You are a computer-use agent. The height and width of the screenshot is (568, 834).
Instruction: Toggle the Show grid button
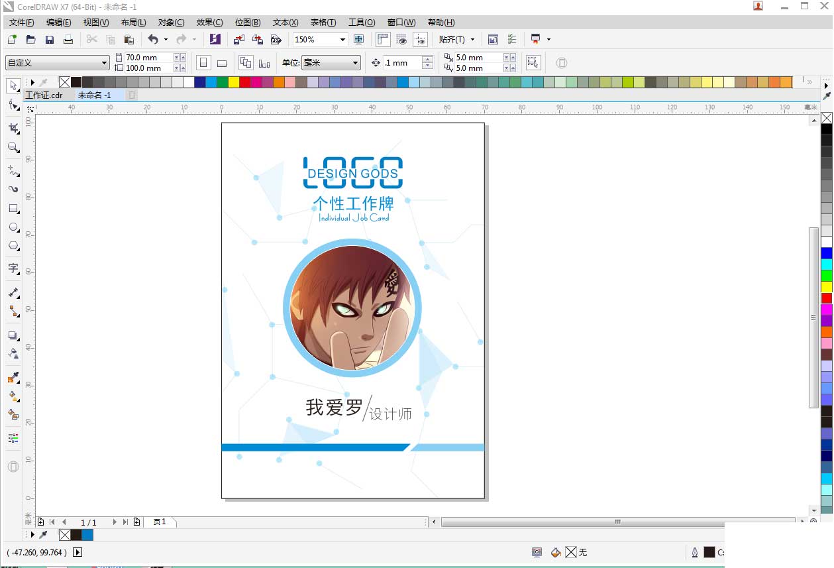[401, 40]
